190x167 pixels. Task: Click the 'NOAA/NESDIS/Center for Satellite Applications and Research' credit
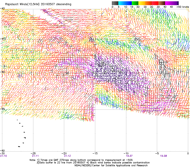pyautogui.click(x=111, y=165)
